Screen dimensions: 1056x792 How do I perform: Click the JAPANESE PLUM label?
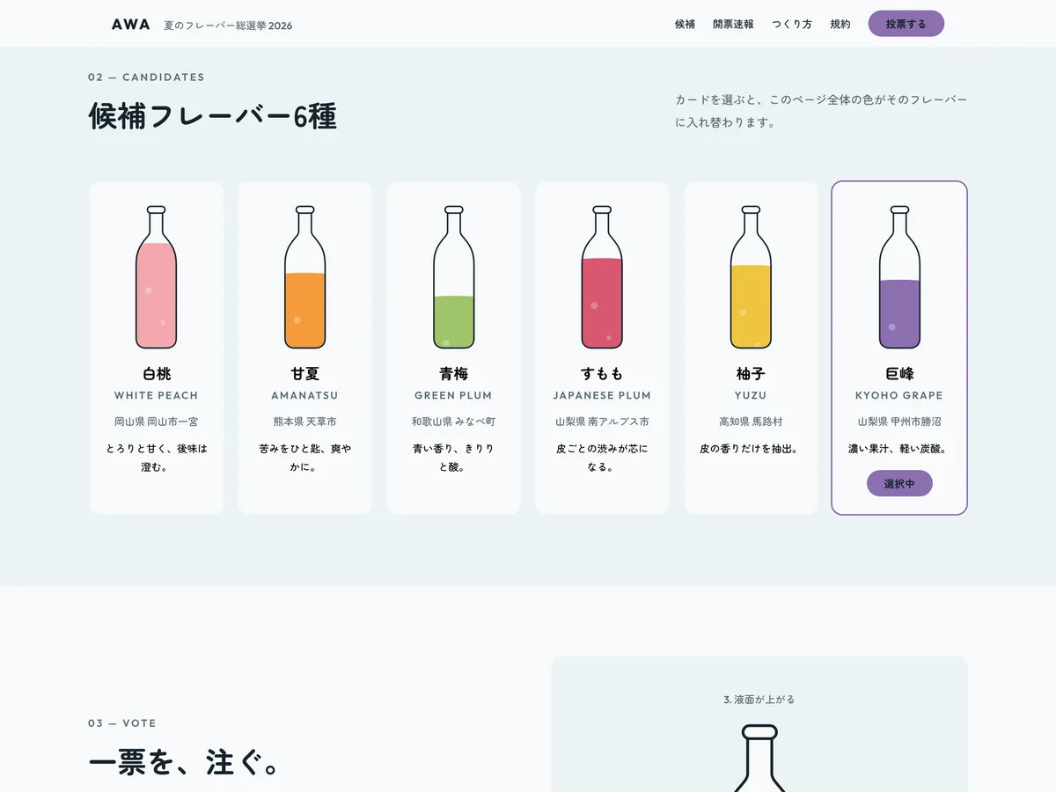pos(602,395)
